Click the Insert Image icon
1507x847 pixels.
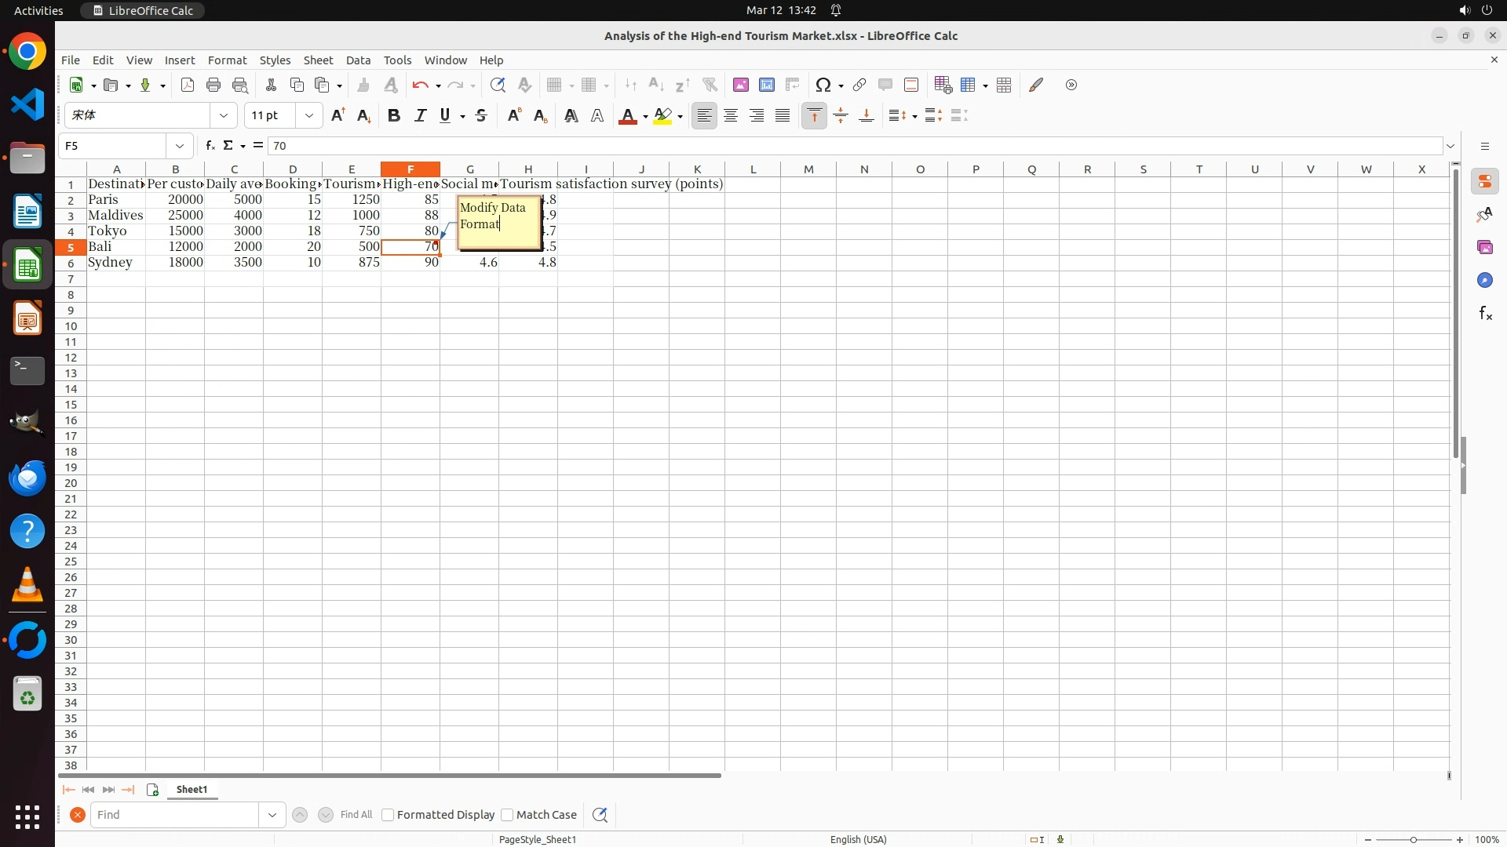click(x=741, y=85)
